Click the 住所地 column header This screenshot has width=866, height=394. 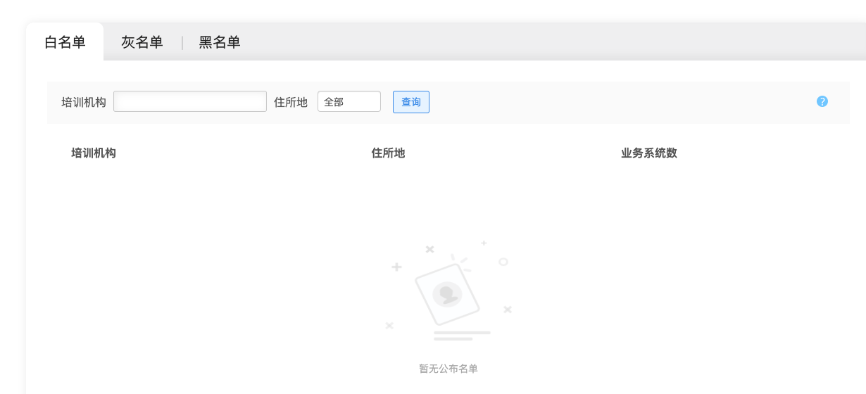pyautogui.click(x=388, y=153)
